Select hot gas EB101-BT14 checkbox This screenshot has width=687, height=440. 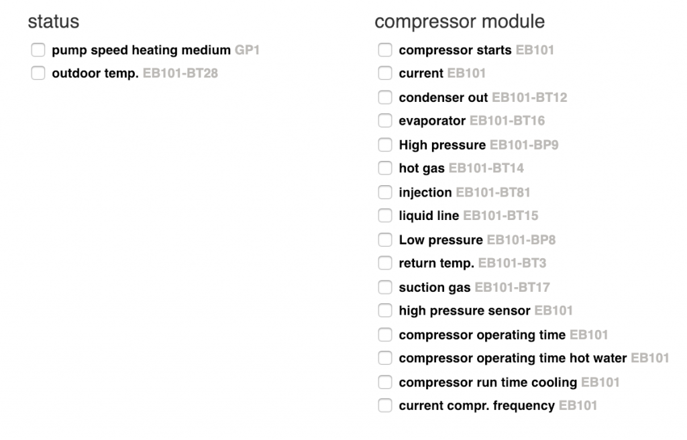[x=385, y=169]
